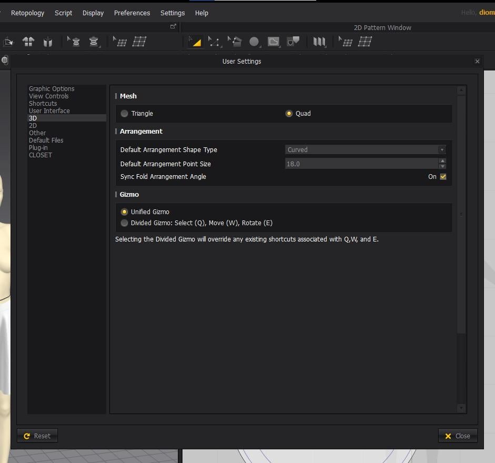Open the Preferences menu
The image size is (495, 463).
[132, 13]
